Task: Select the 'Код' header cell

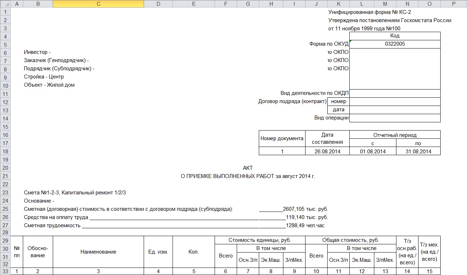Action: point(395,36)
